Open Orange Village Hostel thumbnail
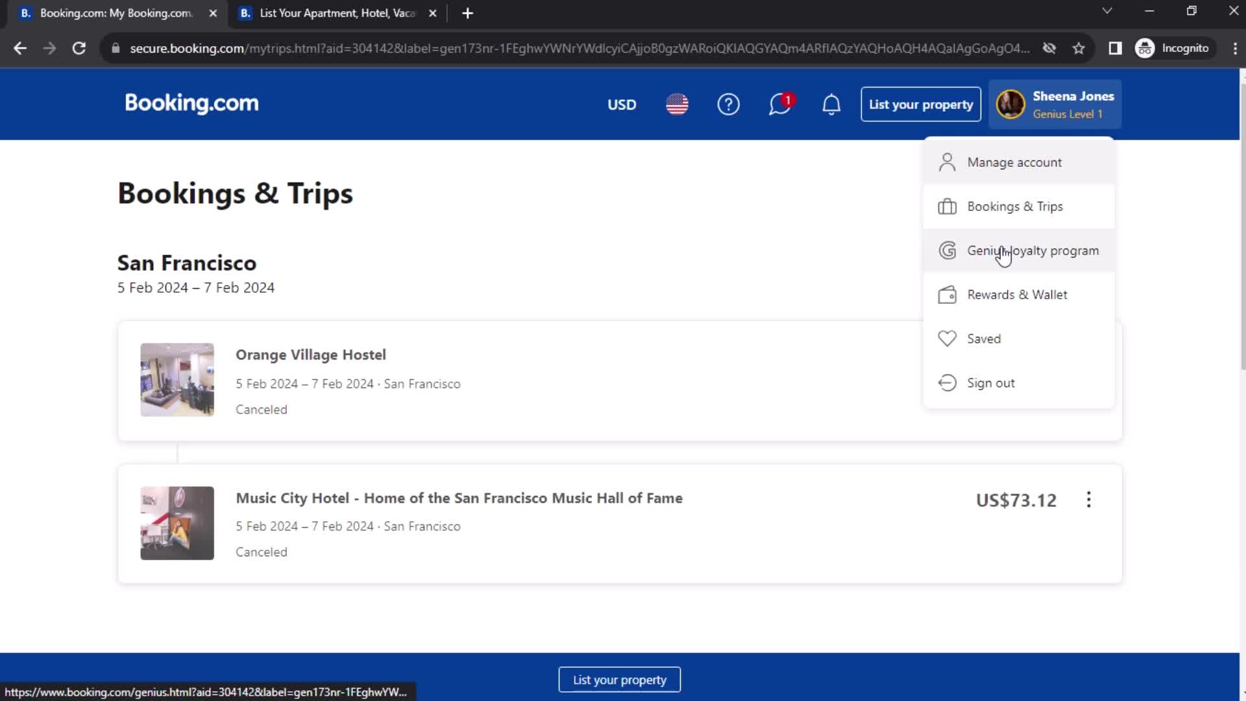 (x=177, y=380)
